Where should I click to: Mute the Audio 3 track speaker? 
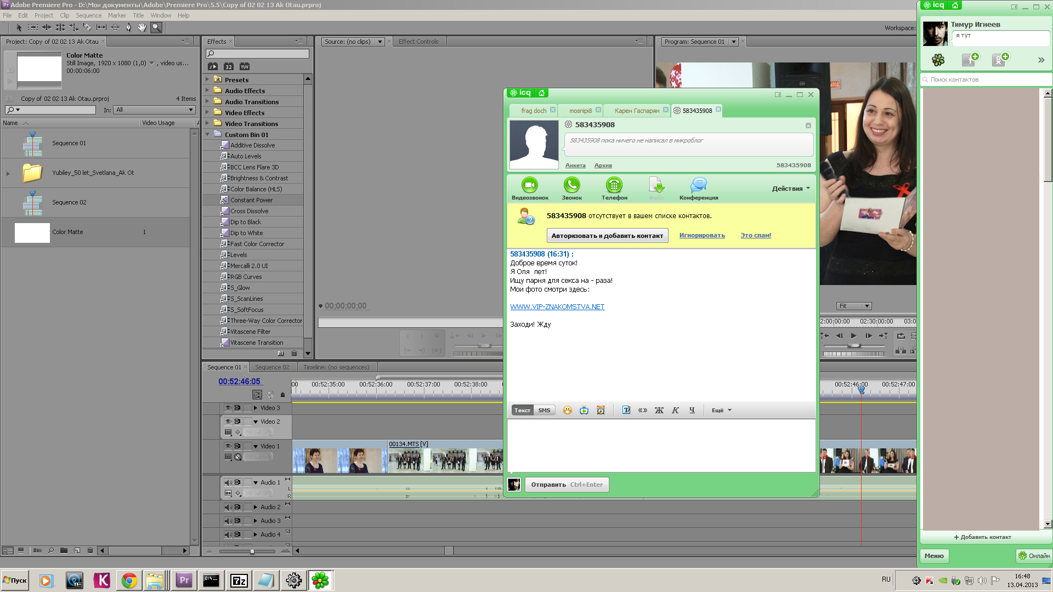coord(228,521)
